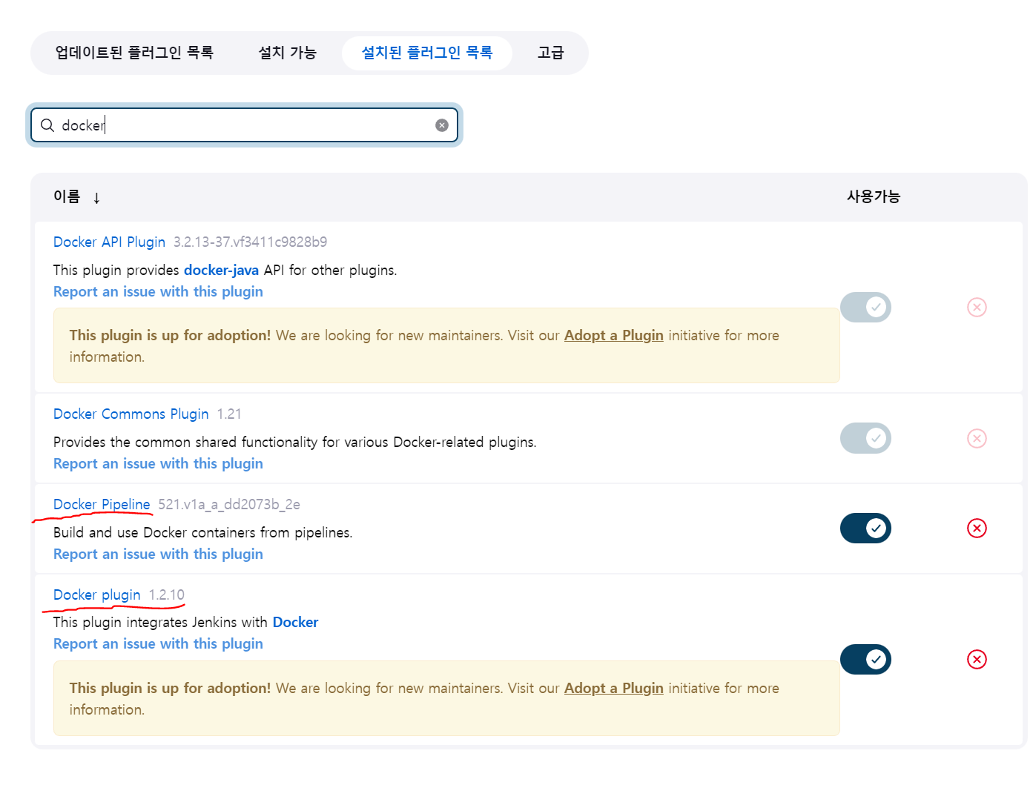Viewport: 1033px width, 785px height.
Task: Report an issue for Docker plugin 1.2.10
Action: [158, 643]
